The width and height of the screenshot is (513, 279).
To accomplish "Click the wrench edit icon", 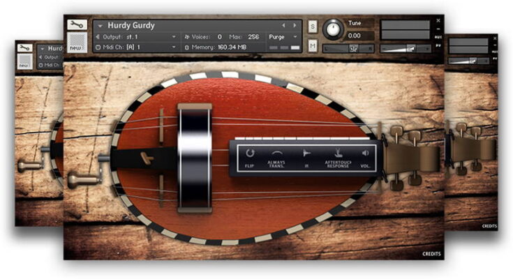I will [x=77, y=24].
